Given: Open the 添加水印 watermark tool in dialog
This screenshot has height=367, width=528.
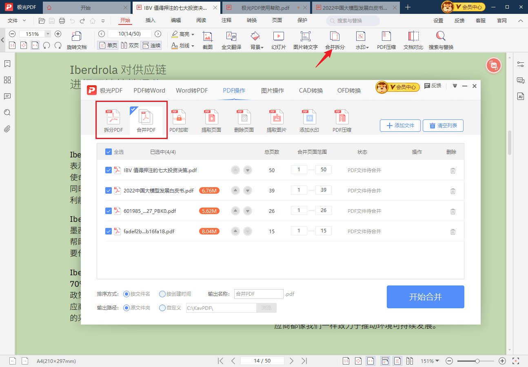Looking at the screenshot, I should 309,121.
